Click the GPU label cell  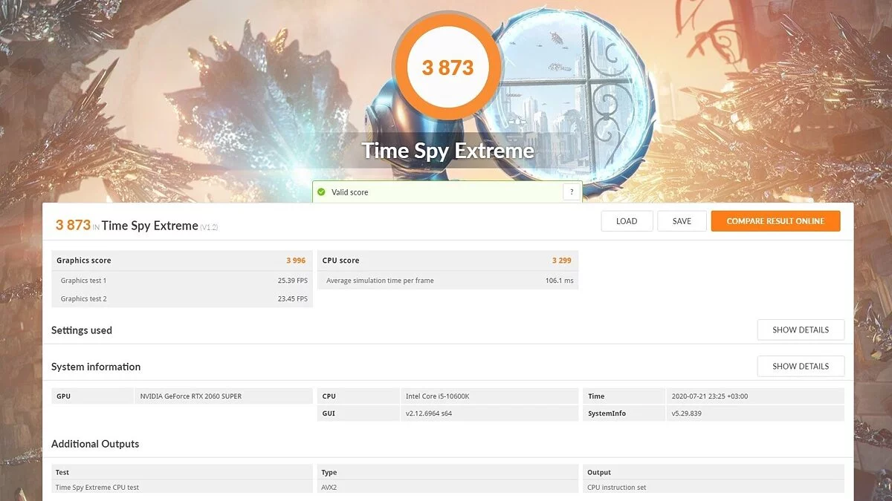pyautogui.click(x=93, y=396)
